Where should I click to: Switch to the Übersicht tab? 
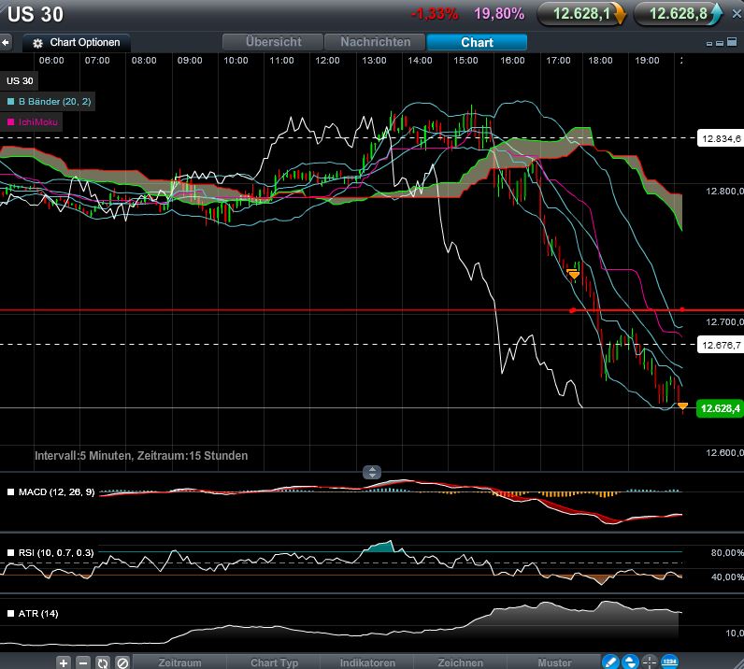(x=273, y=42)
